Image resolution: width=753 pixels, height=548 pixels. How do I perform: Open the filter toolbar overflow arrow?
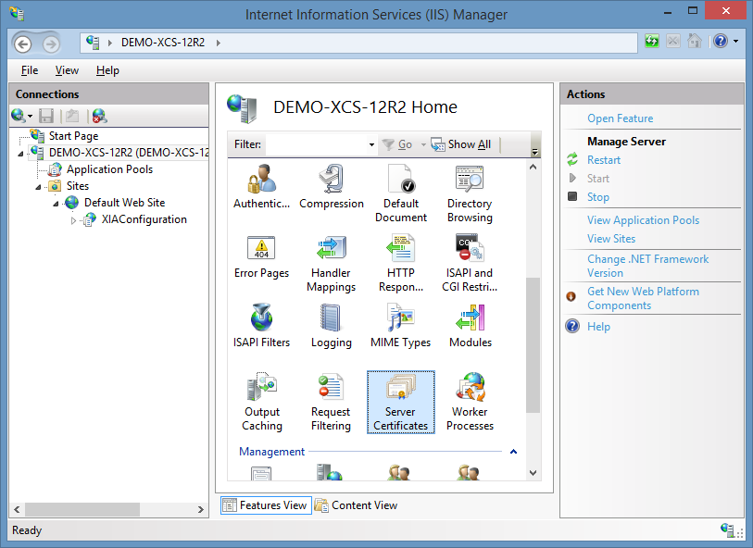click(x=535, y=152)
